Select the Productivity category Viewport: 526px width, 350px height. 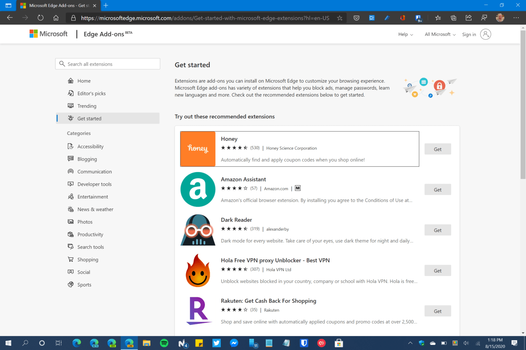(90, 234)
